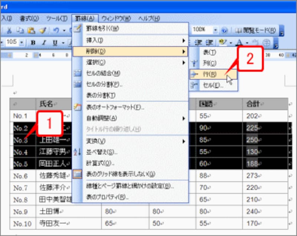This screenshot has width=297, height=236.
Task: Expand the 挿入(I) submenu
Action: [x=130, y=40]
